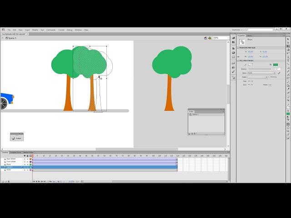Image resolution: width=291 pixels, height=218 pixels.
Task: Collapse the Position and Size section
Action: [238, 48]
